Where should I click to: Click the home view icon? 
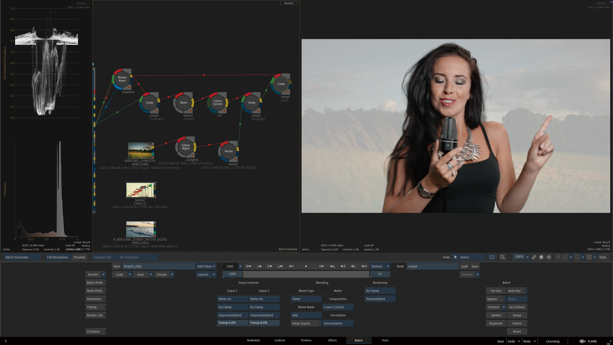pos(541,257)
